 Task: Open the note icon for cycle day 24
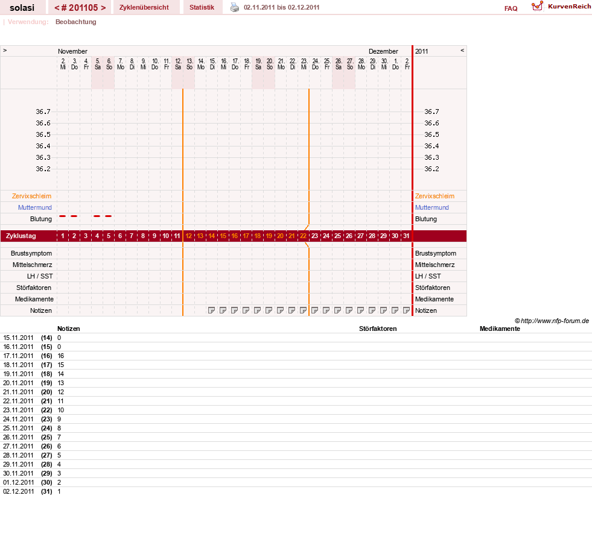click(326, 310)
